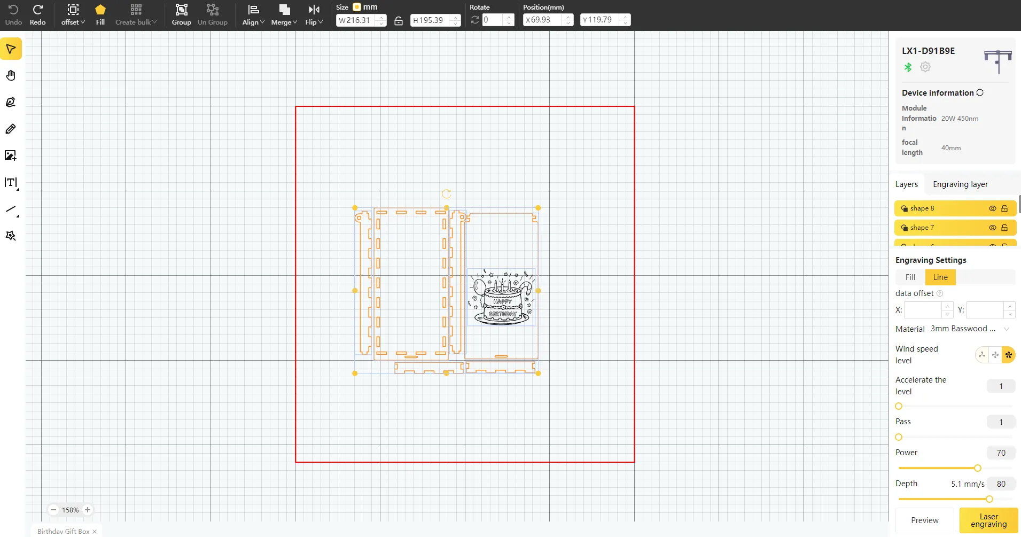The height and width of the screenshot is (537, 1021).
Task: Expand the Align dropdown menu
Action: [x=253, y=14]
